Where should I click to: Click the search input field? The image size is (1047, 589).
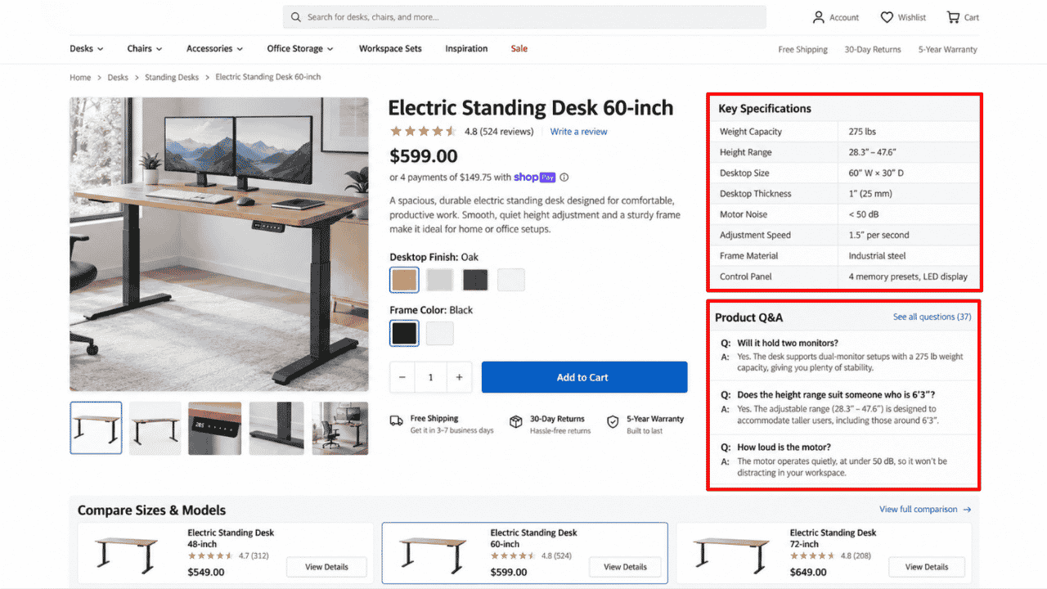[524, 17]
